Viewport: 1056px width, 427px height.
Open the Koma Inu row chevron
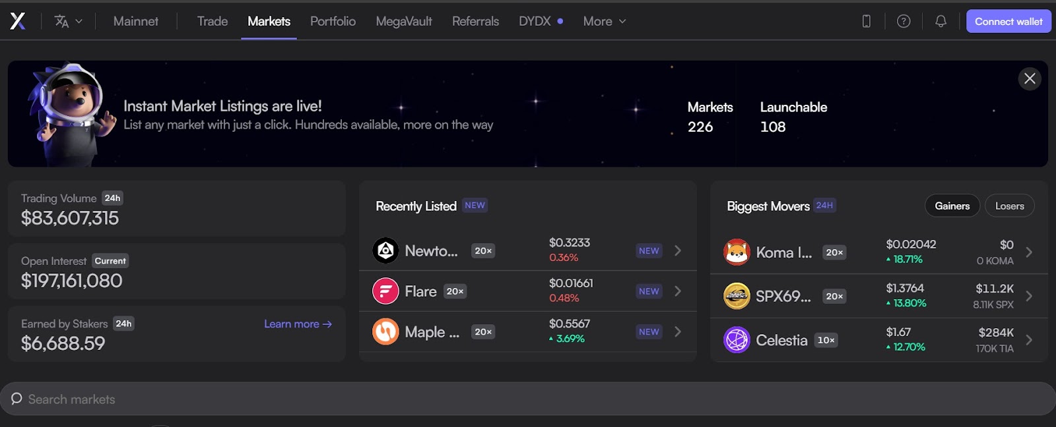1029,252
